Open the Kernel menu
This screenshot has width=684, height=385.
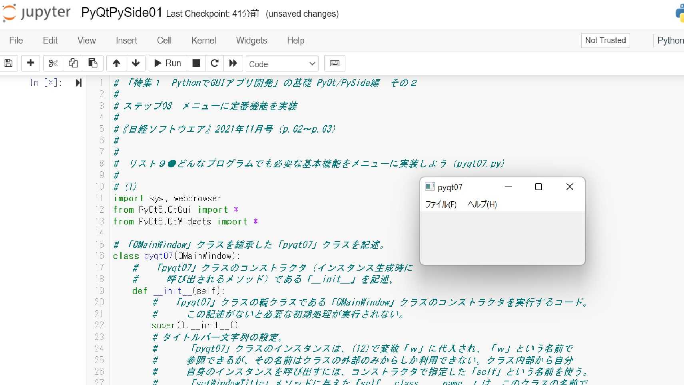coord(203,40)
